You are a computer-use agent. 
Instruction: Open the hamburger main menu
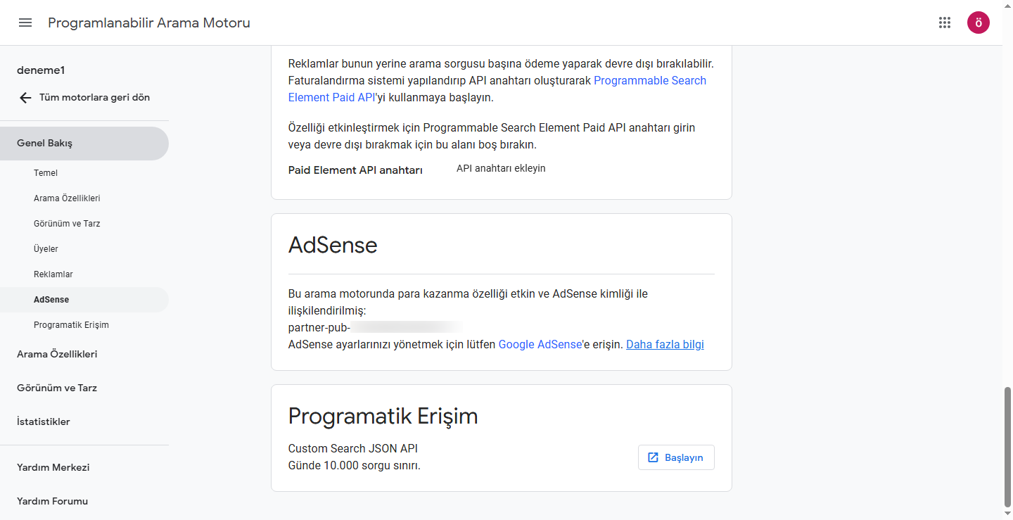tap(25, 23)
